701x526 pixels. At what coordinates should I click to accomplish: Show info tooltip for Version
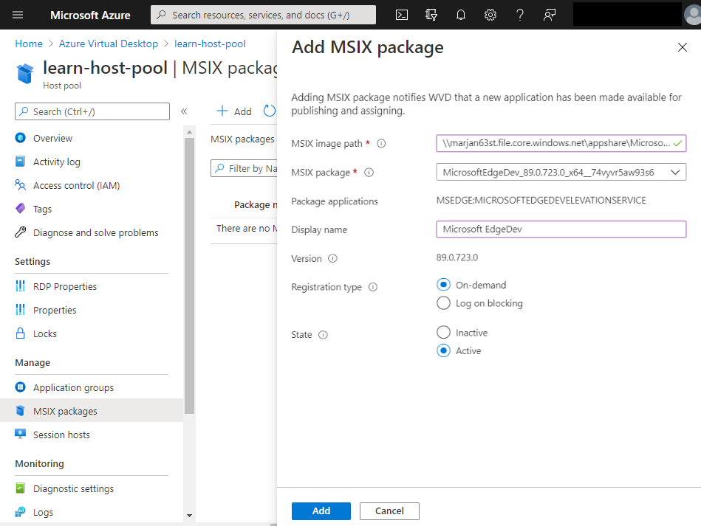332,258
